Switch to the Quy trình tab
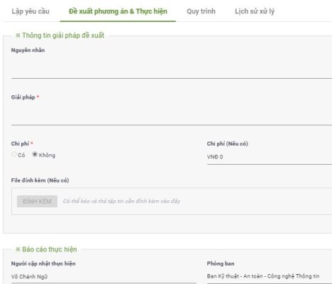Viewport: 332px width, 284px height. tap(201, 11)
